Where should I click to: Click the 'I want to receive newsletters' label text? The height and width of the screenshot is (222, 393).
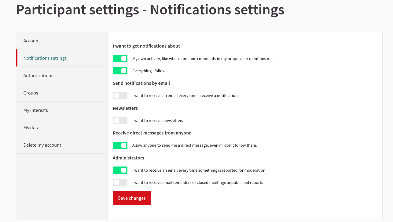[158, 121]
